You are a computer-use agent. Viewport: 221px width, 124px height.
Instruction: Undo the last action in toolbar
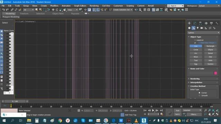3,10
